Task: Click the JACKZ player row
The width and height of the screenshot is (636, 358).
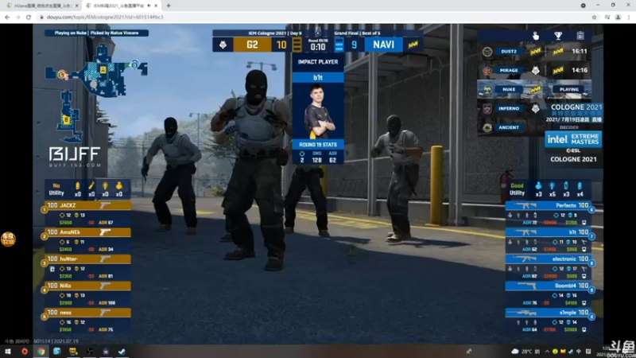Action: point(87,205)
